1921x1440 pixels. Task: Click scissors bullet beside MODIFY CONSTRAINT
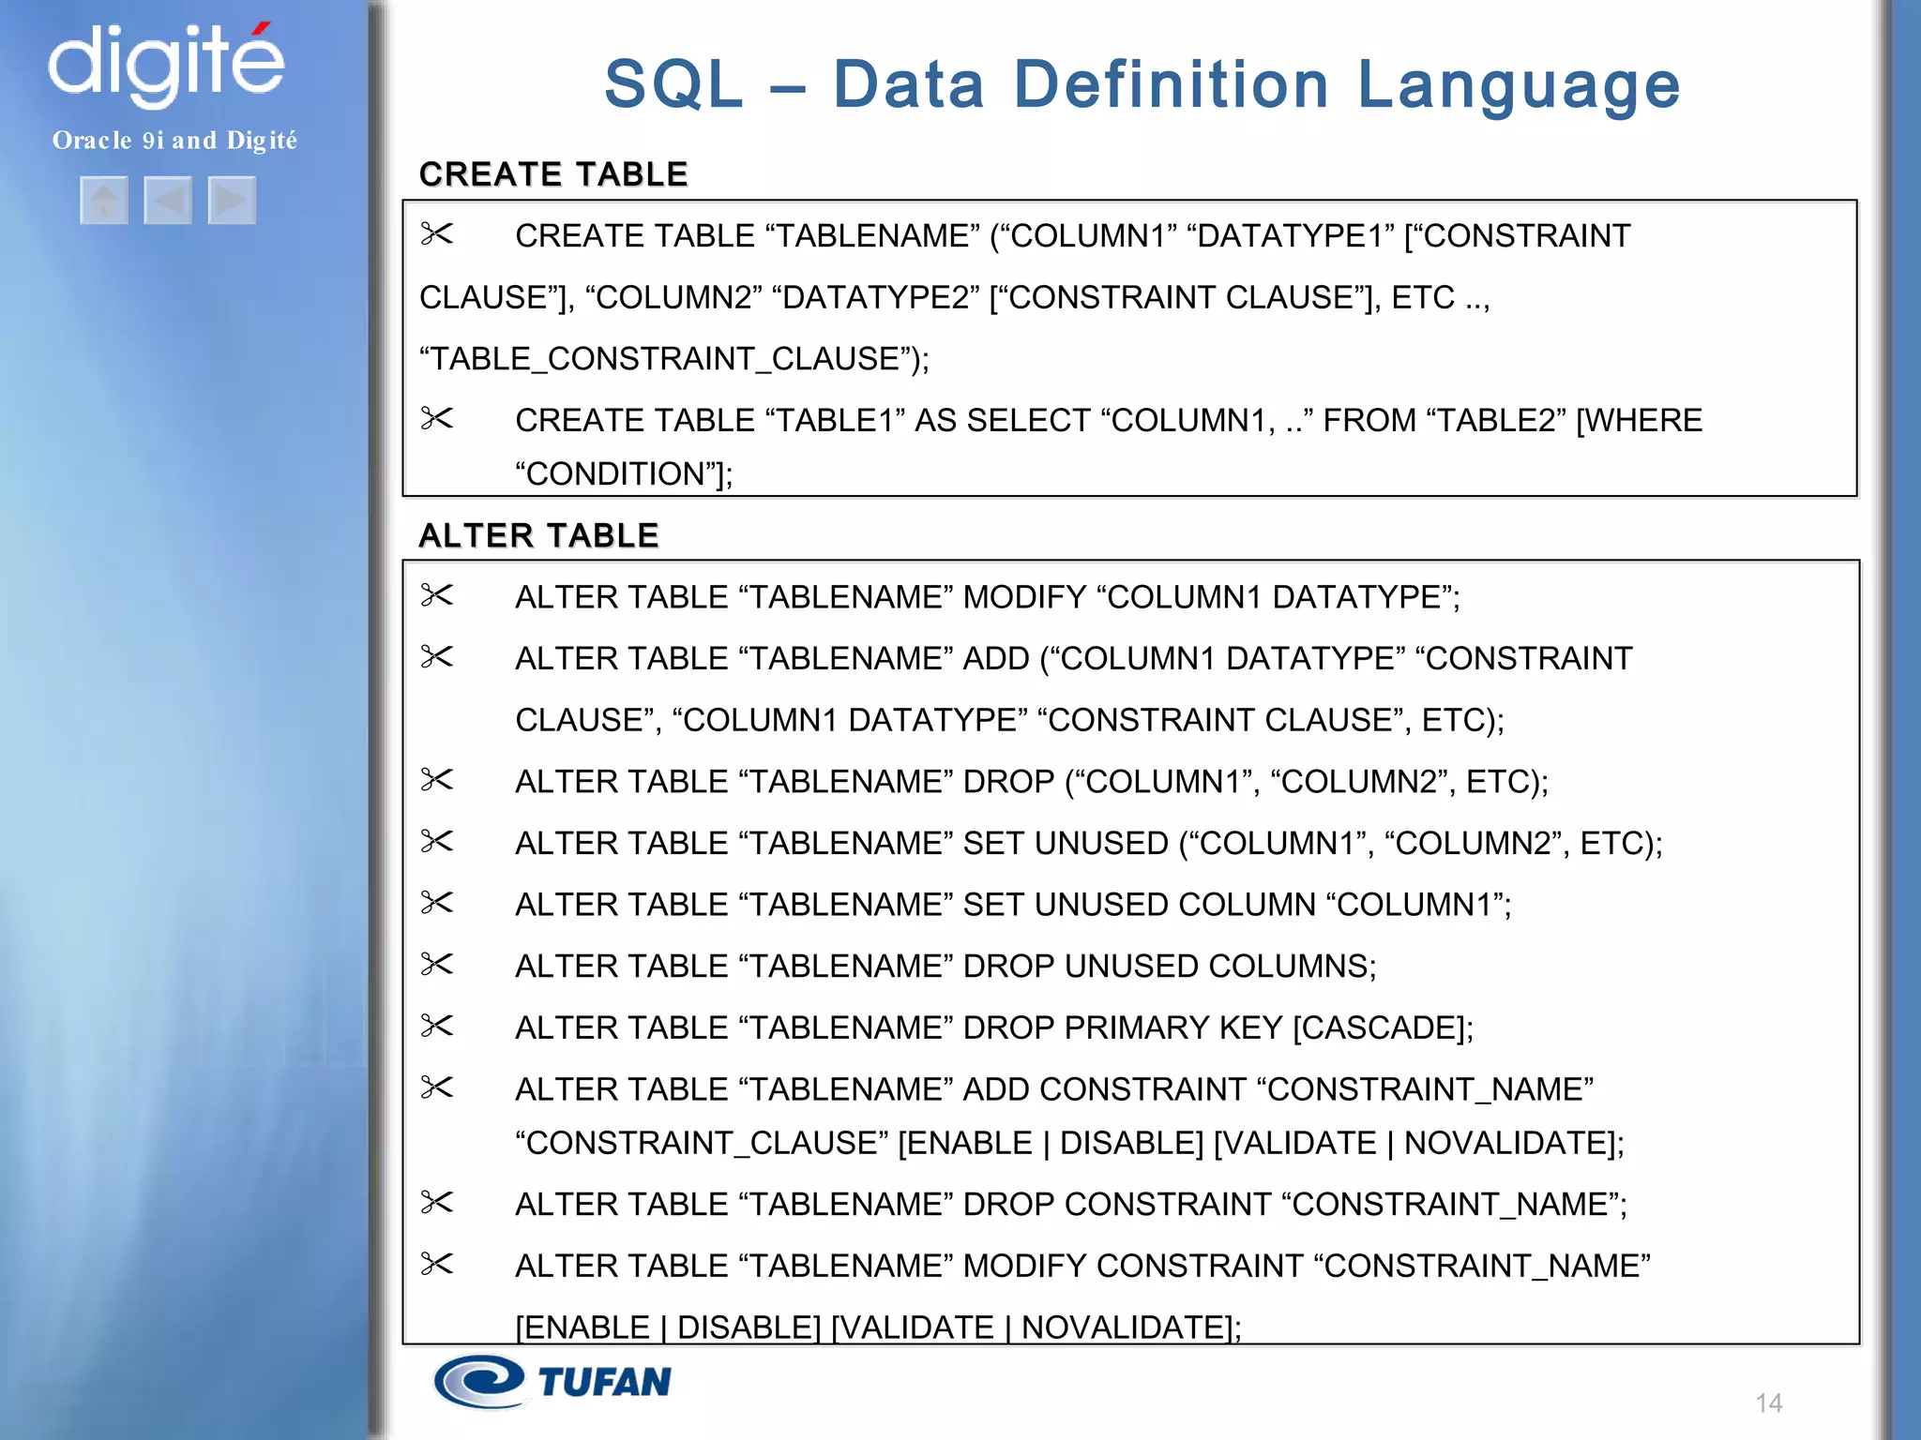tap(437, 1264)
